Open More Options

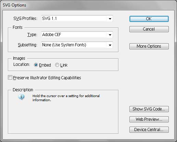coord(149,46)
